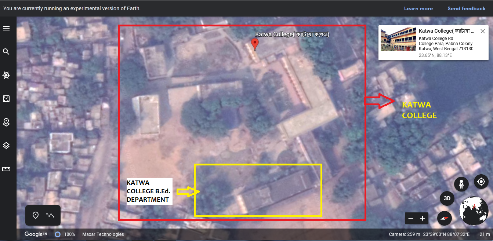
Task: Click the Katwa College card title
Action: point(446,32)
